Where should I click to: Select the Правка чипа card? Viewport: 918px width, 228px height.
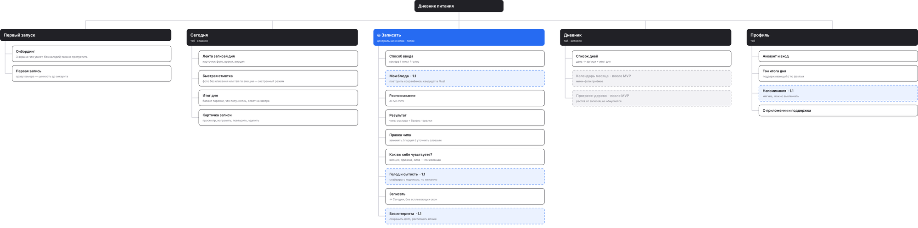(x=465, y=137)
